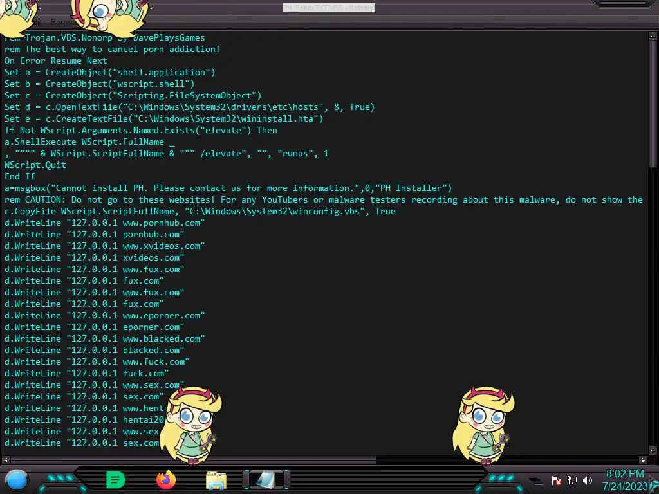This screenshot has width=659, height=494.
Task: Click the 'www.eporner.com' WriteLine line
Action: click(105, 315)
